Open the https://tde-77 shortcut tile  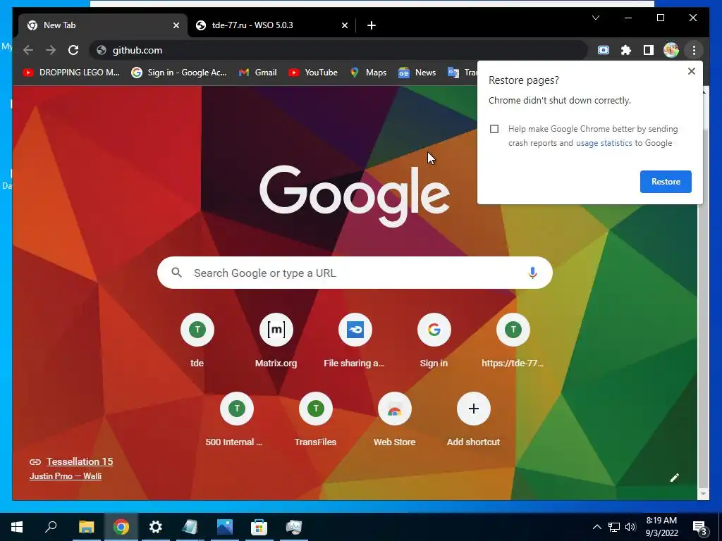tap(513, 340)
